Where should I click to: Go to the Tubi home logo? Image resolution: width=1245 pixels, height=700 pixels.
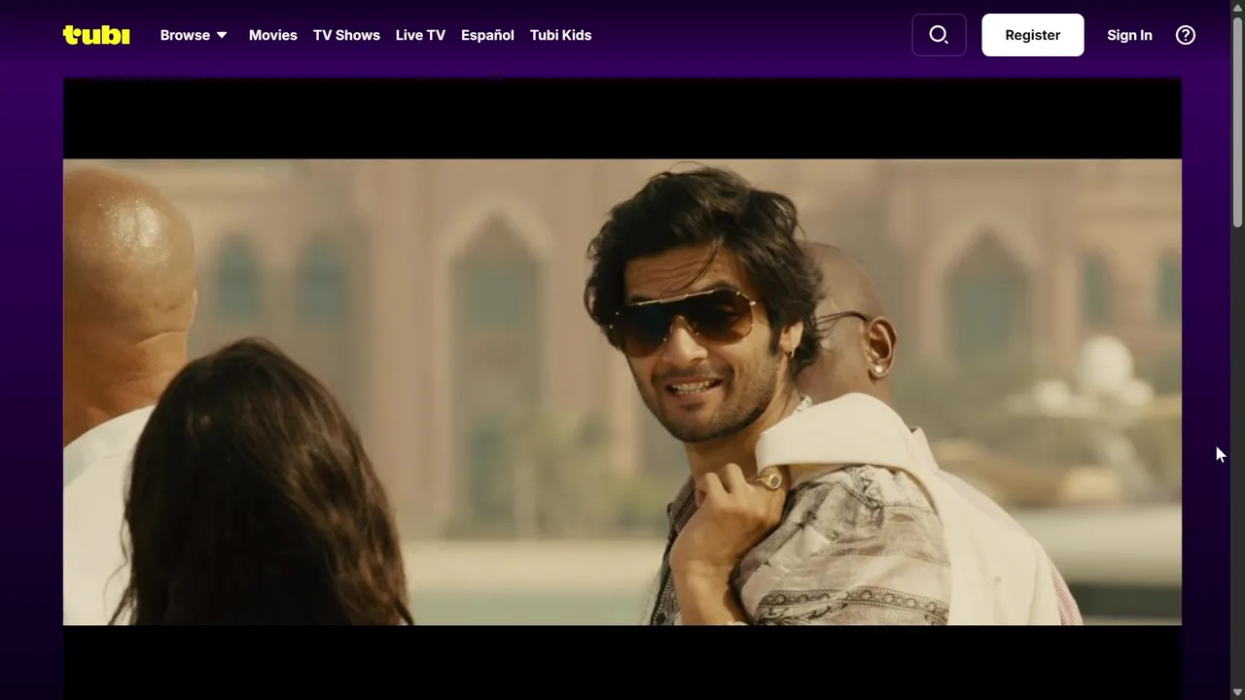[x=96, y=35]
